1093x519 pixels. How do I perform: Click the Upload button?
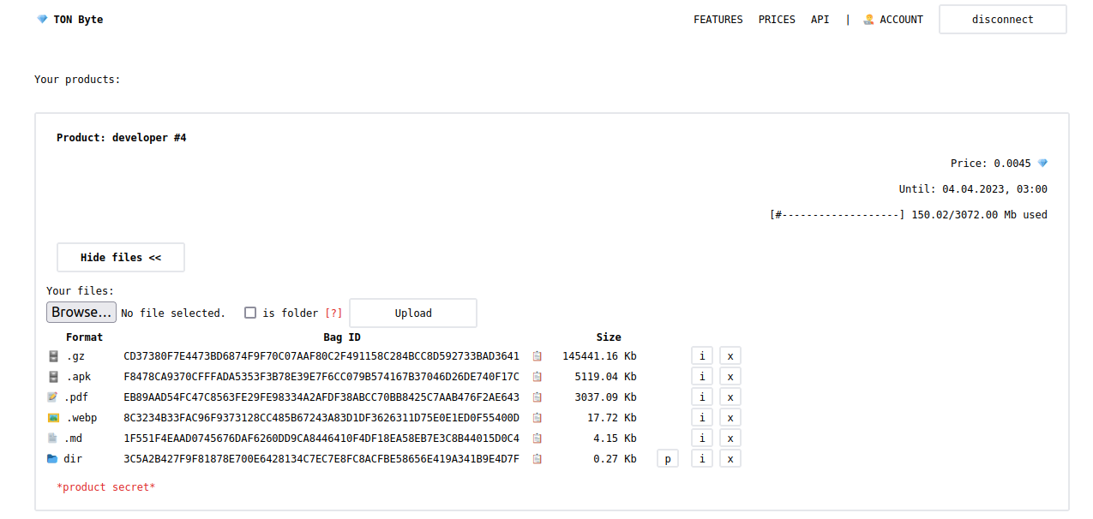[413, 313]
